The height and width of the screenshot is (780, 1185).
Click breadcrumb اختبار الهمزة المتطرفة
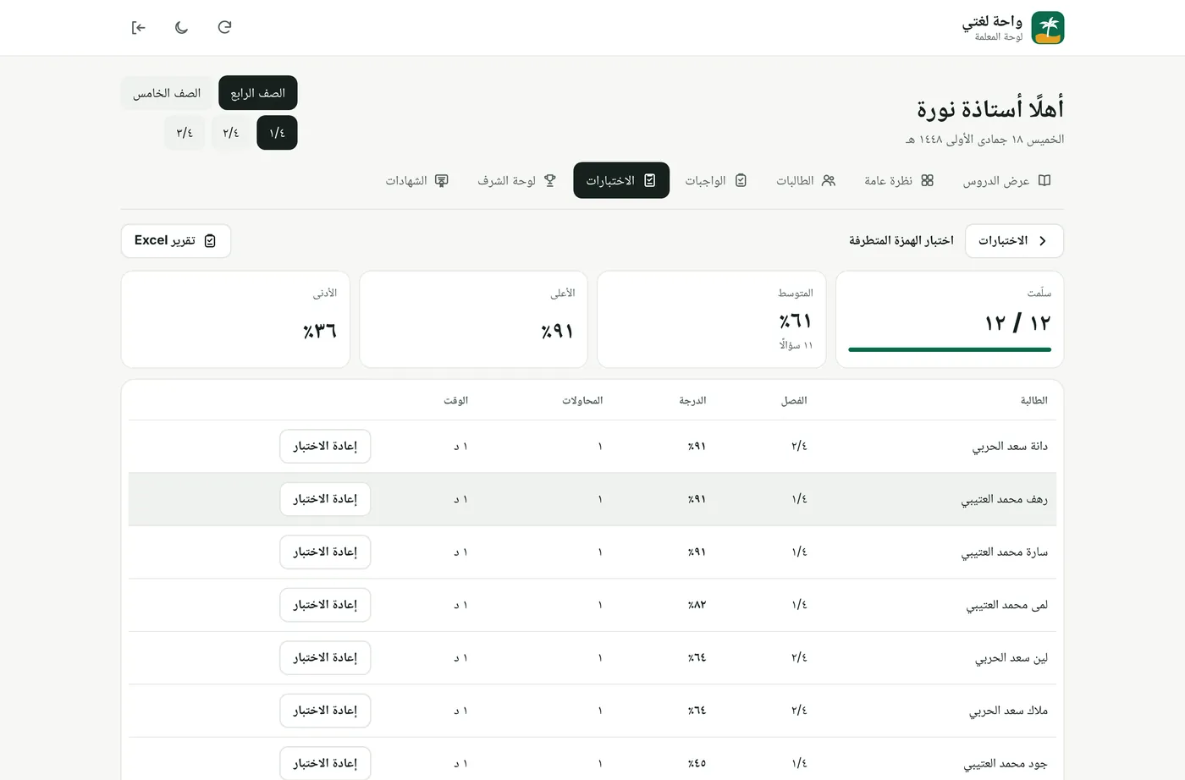coord(901,241)
